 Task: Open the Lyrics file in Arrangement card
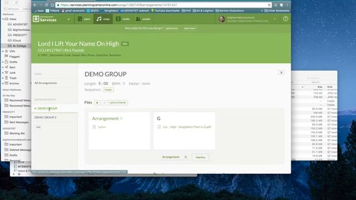coord(102,127)
